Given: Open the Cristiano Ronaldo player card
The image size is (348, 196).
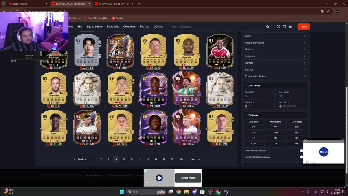Looking at the screenshot, I should [153, 52].
